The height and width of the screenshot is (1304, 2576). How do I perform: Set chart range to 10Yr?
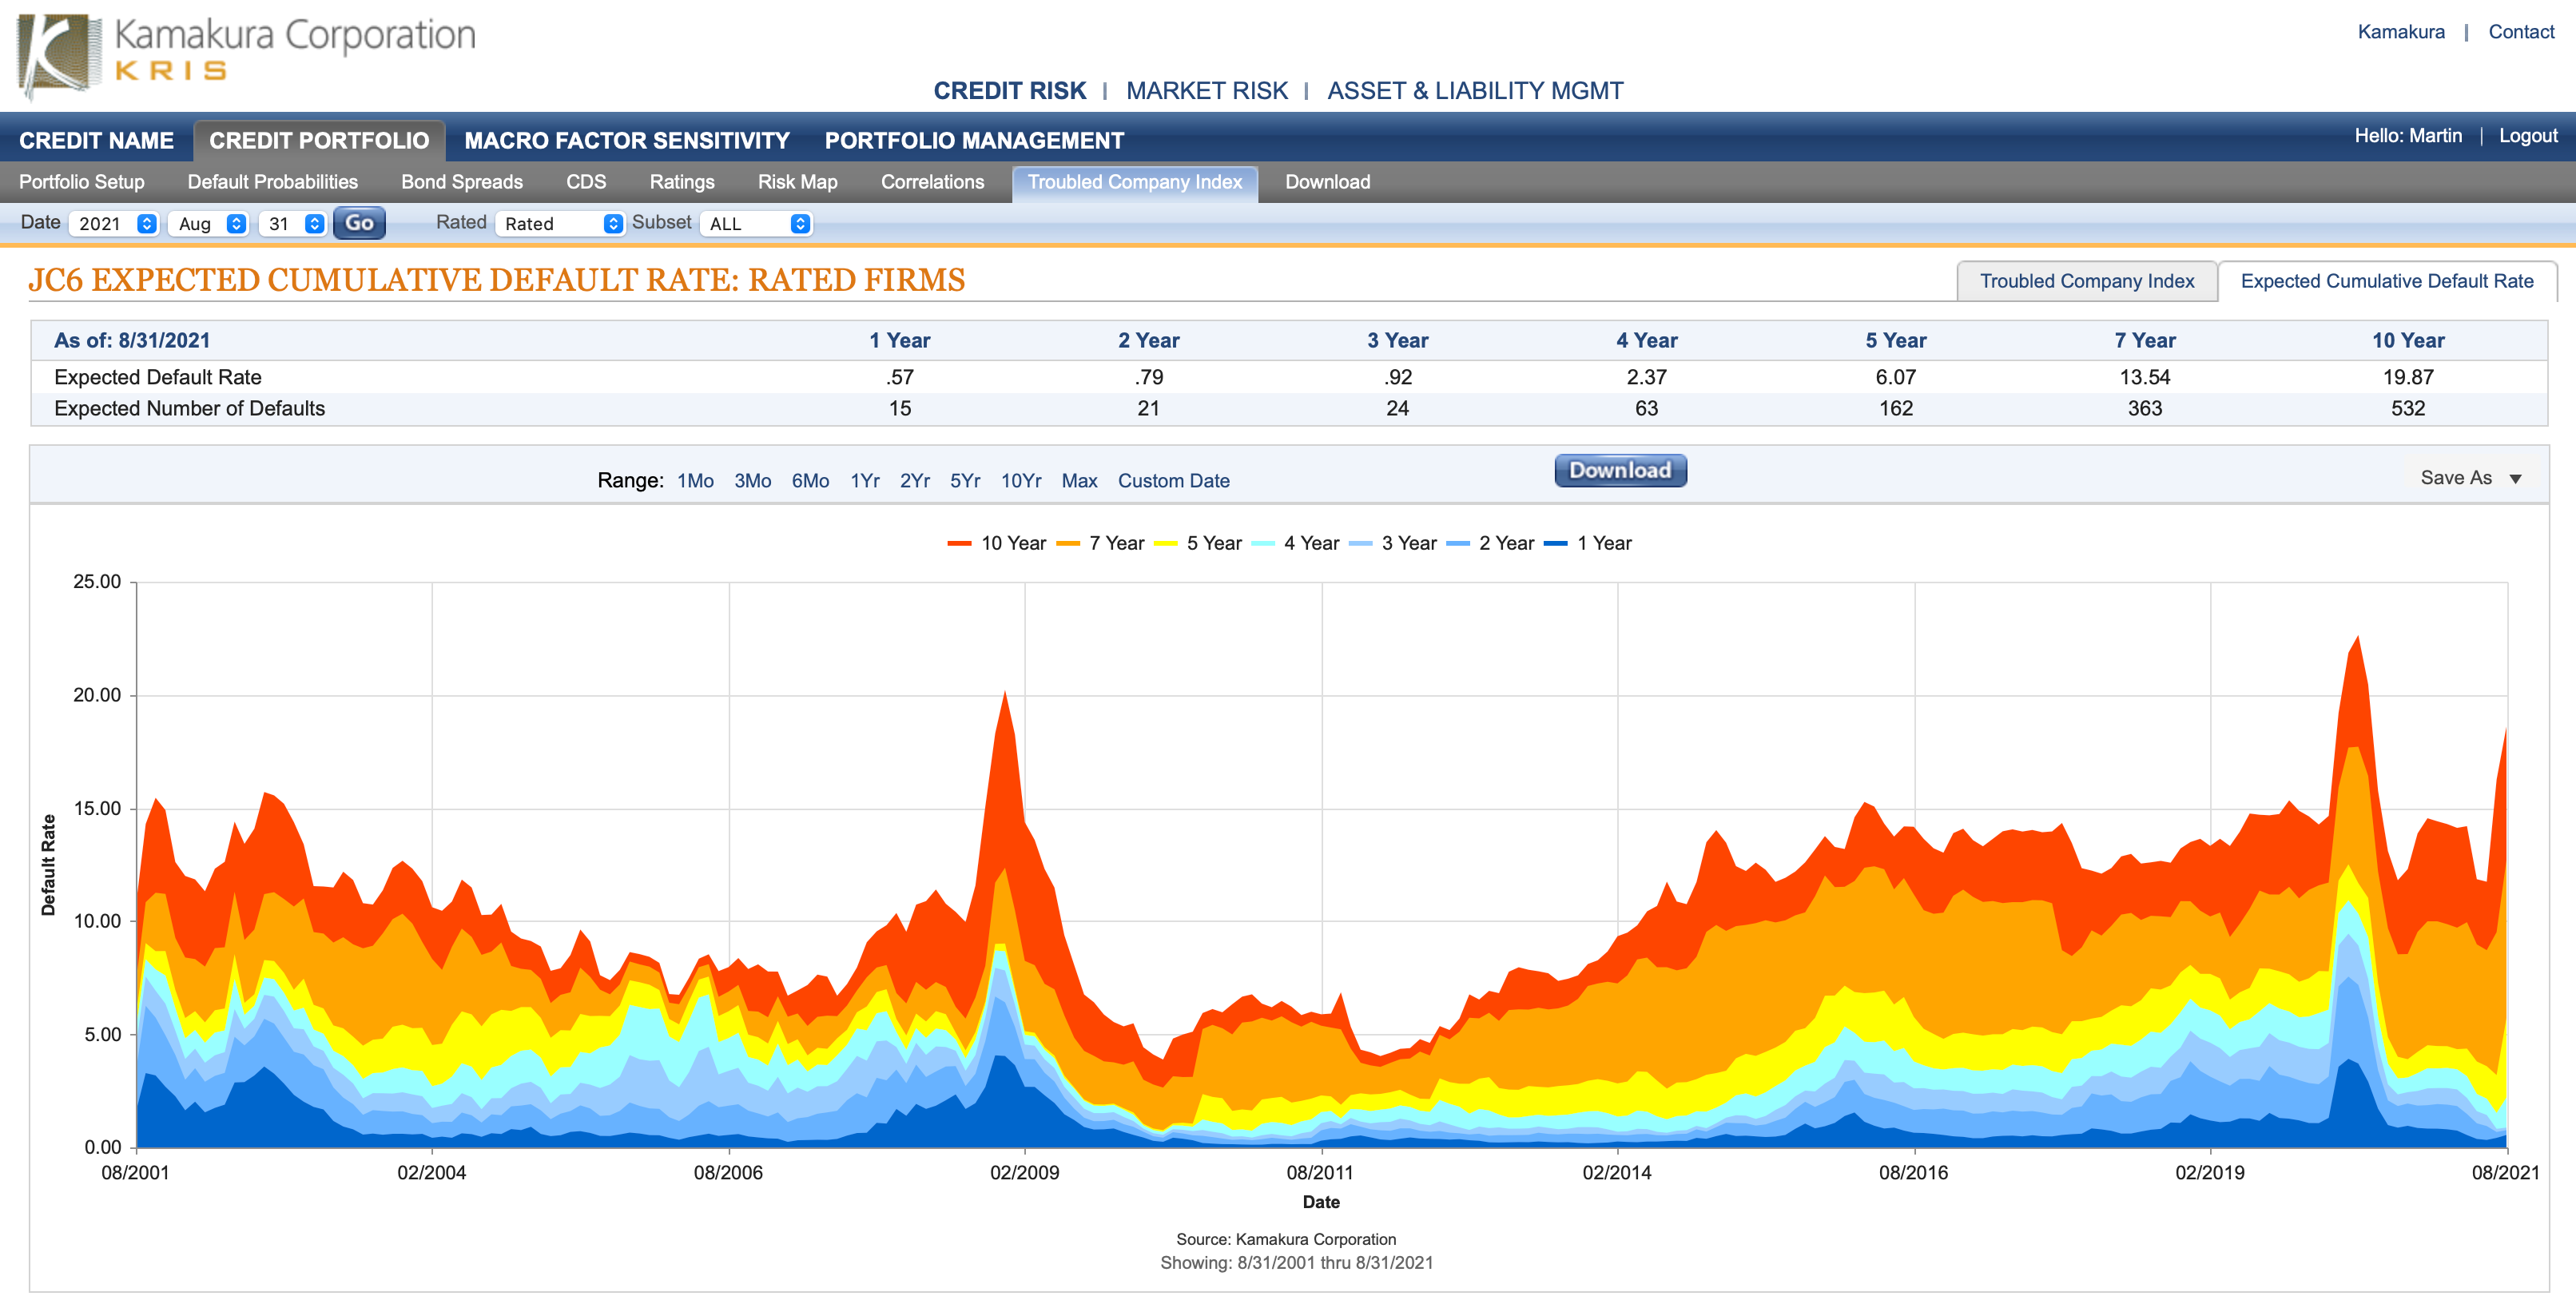pyautogui.click(x=1020, y=481)
